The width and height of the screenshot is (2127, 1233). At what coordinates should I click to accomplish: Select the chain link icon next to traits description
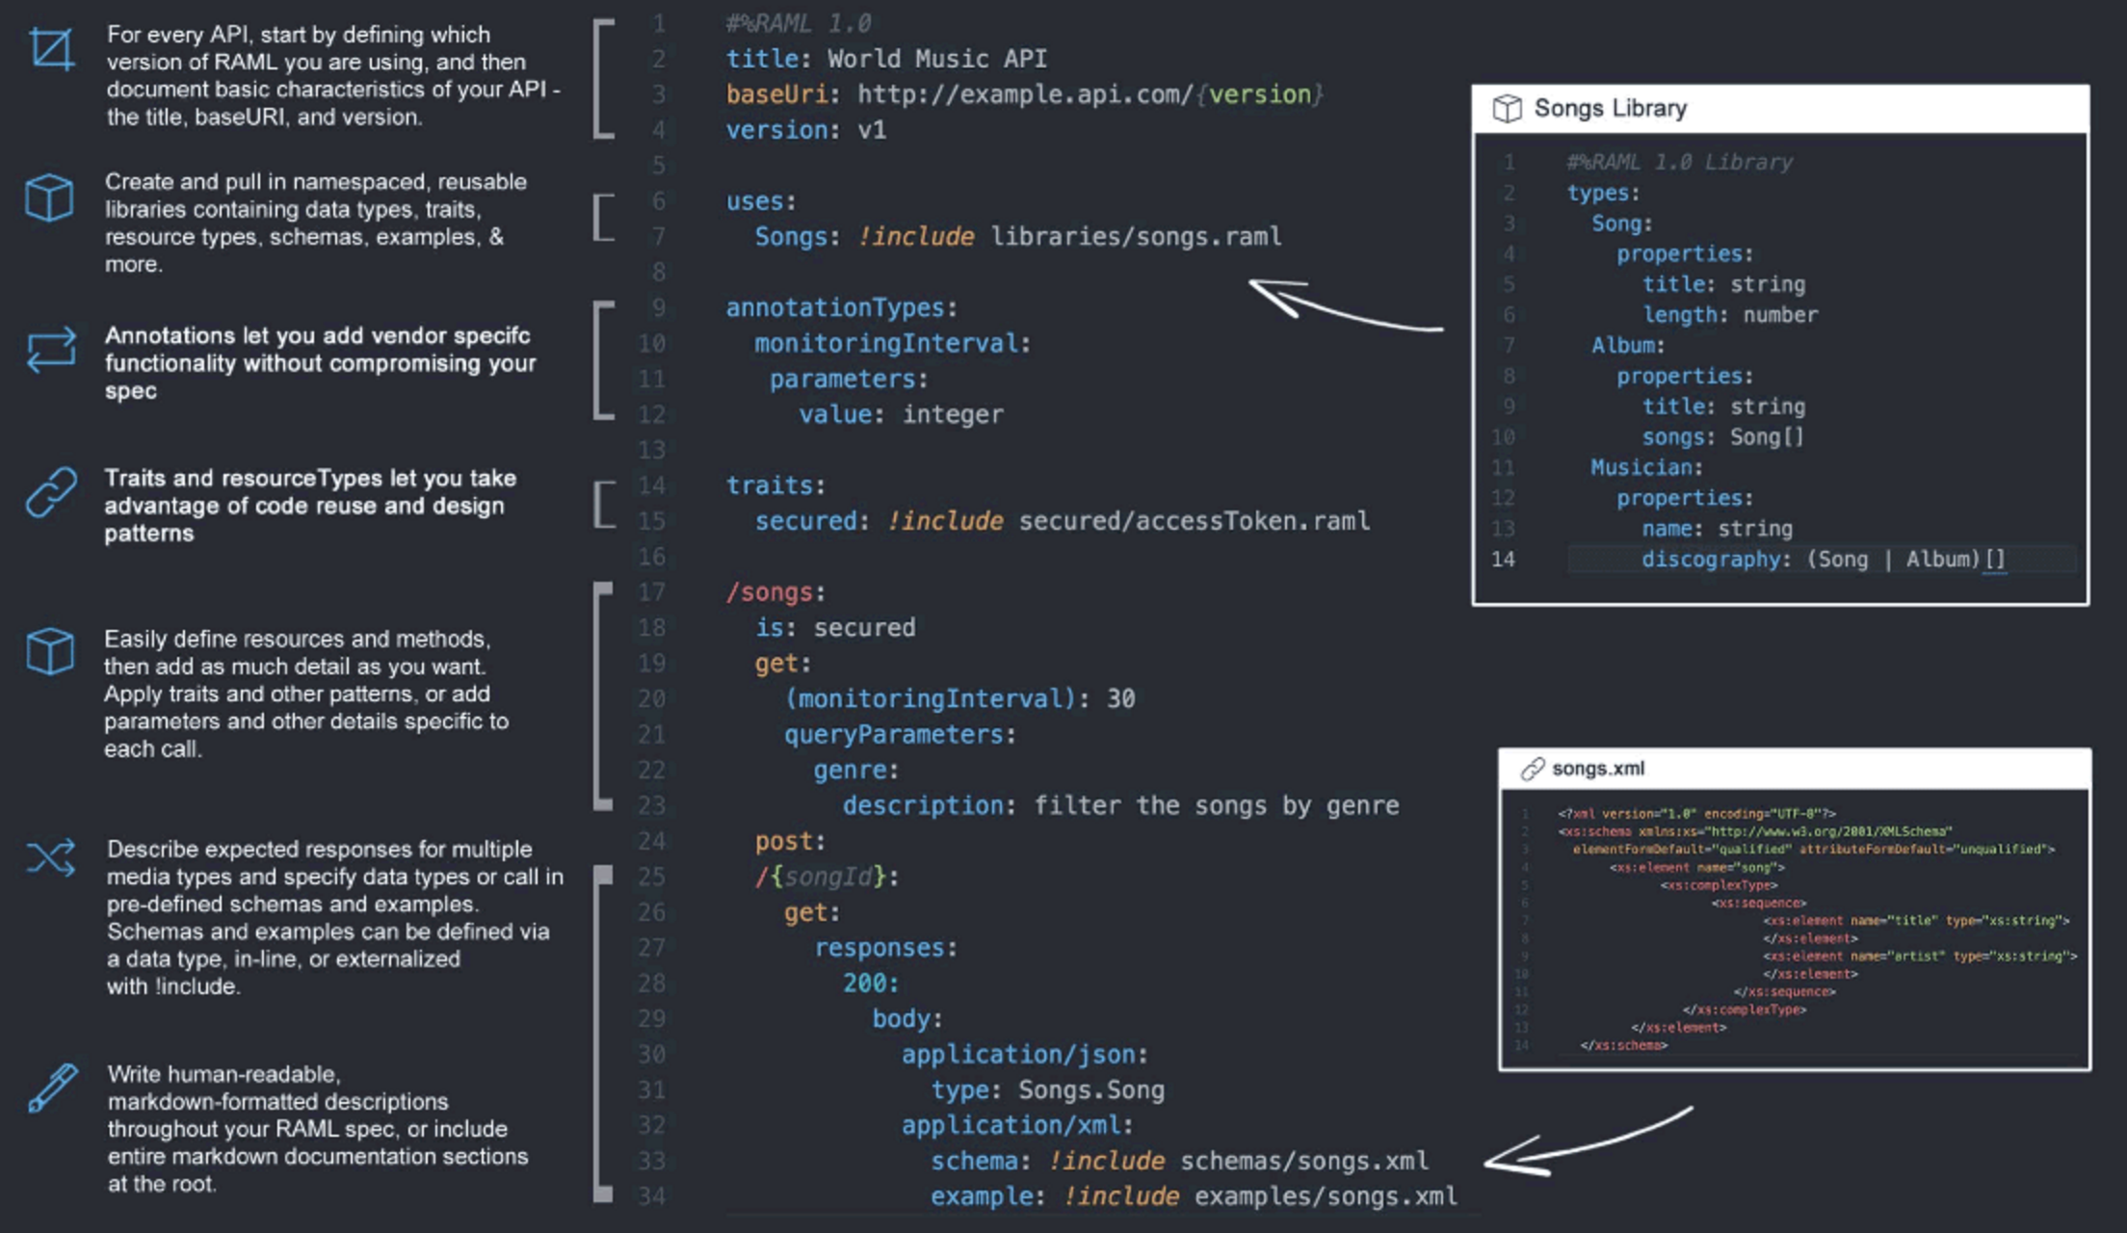point(53,489)
